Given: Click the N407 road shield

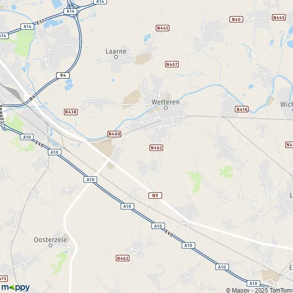Looking at the screenshot, I should point(172,64).
